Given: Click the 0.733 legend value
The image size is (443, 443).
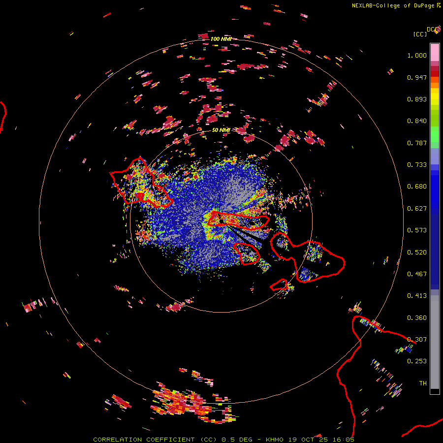Looking at the screenshot, I should click(417, 165).
